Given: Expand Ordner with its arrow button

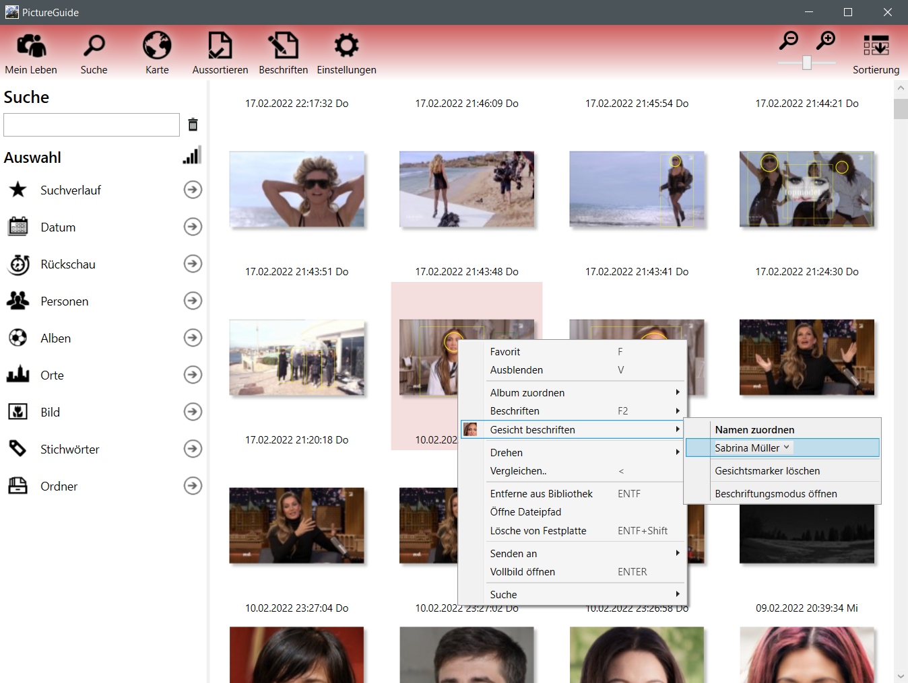Looking at the screenshot, I should pyautogui.click(x=193, y=486).
